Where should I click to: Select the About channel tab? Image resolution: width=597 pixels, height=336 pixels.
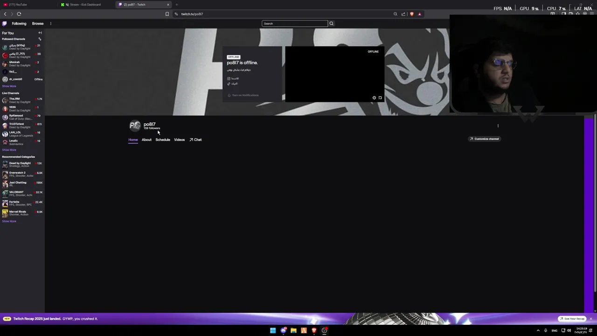146,140
